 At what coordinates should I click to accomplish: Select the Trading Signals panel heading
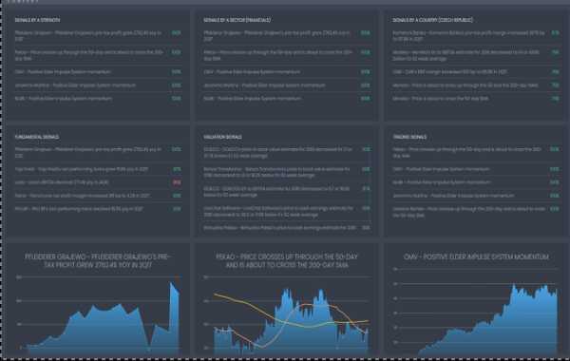click(x=409, y=137)
